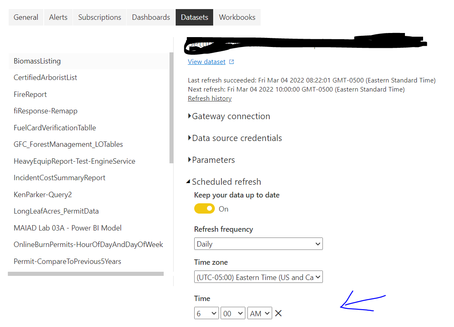The height and width of the screenshot is (327, 454).
Task: Switch to the Dashboards tab
Action: click(x=151, y=17)
